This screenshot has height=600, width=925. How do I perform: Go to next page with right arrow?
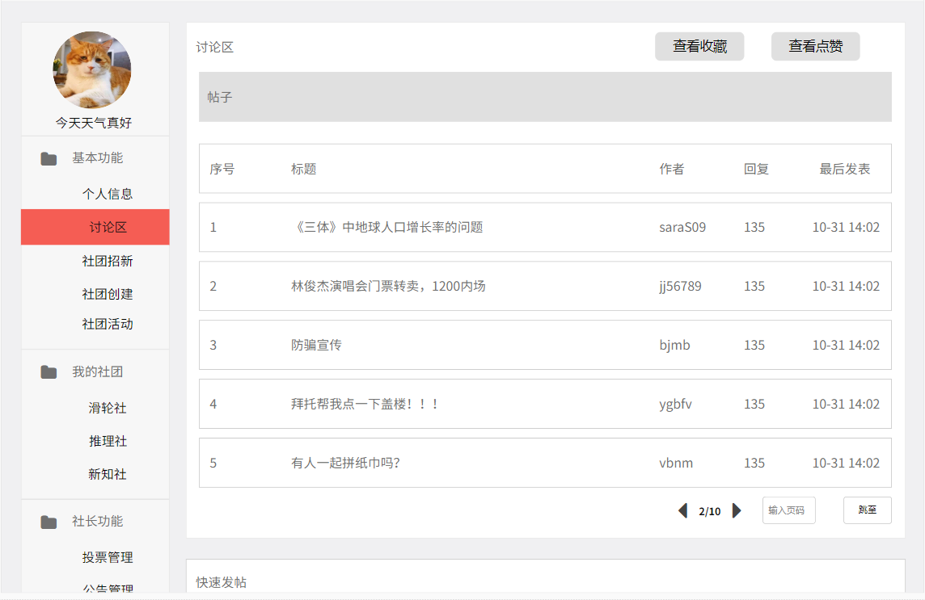click(x=737, y=510)
